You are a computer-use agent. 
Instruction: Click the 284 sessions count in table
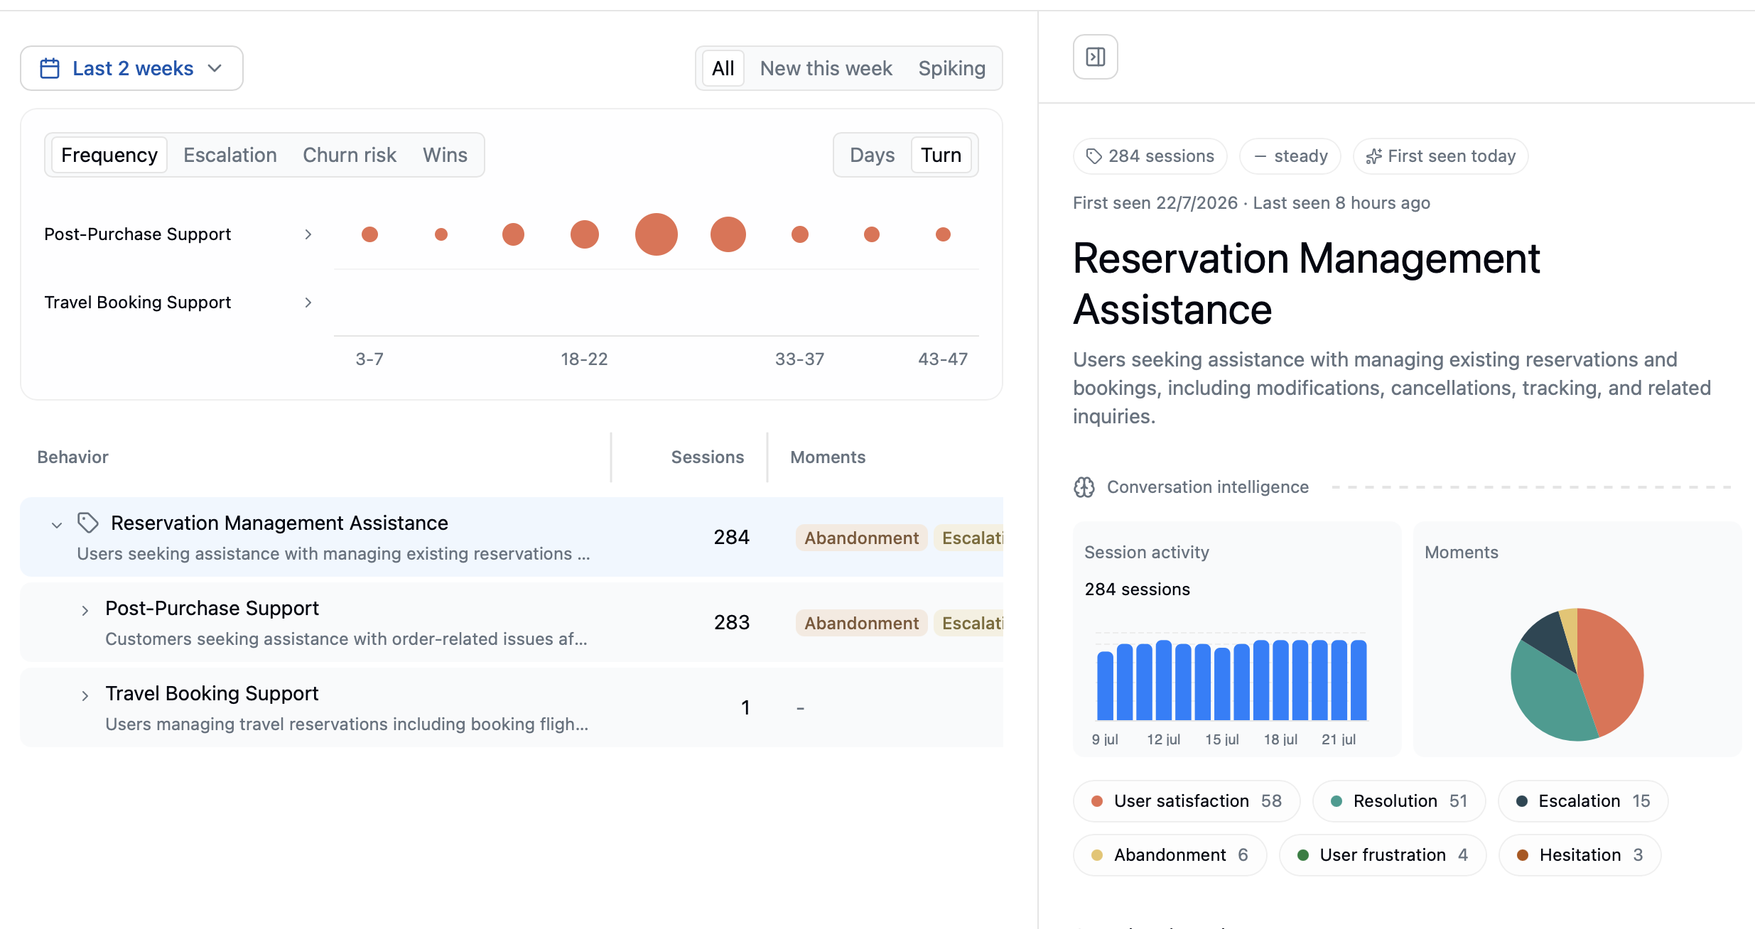(x=731, y=538)
